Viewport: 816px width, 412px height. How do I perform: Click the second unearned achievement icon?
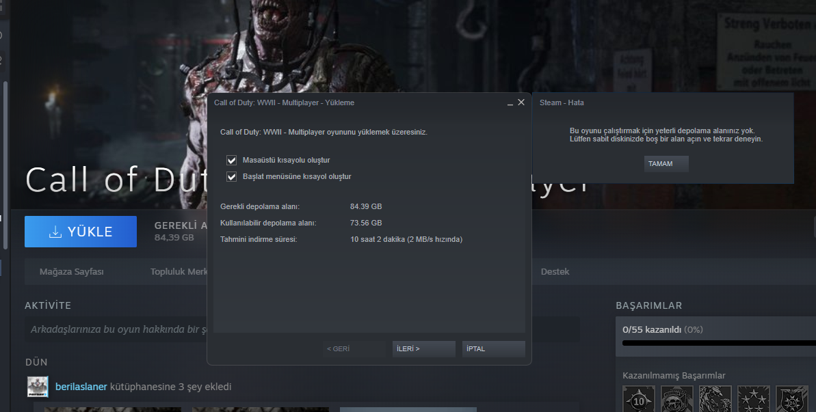point(677,399)
